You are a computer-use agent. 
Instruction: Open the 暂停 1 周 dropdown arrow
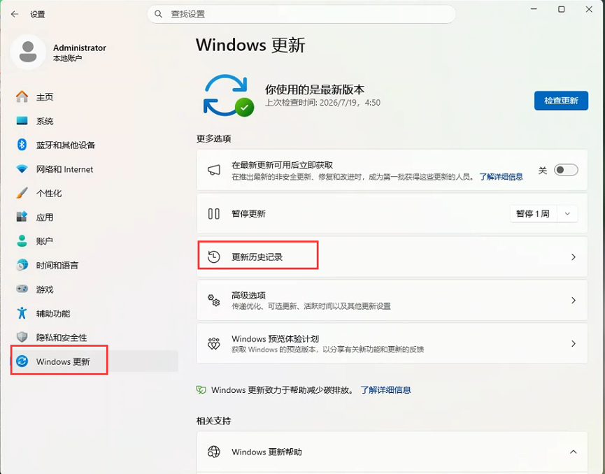(567, 214)
